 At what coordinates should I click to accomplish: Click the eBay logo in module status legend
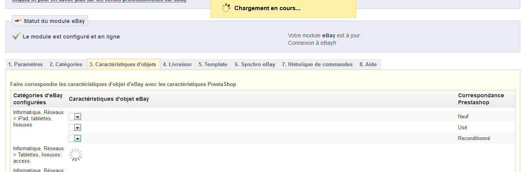[18, 21]
